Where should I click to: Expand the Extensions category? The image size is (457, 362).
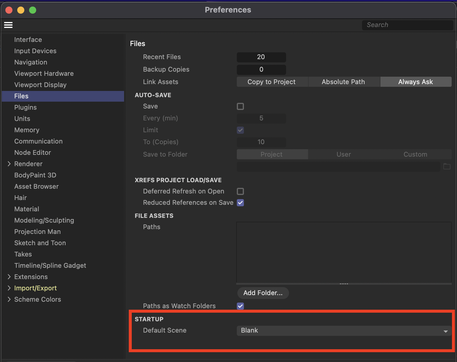click(x=9, y=277)
